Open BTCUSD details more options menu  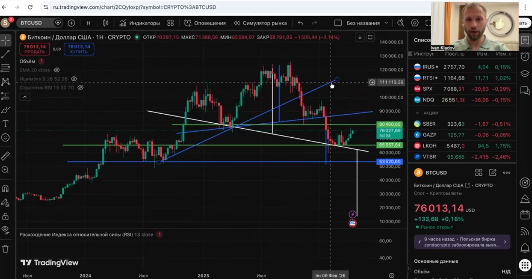coord(507,172)
